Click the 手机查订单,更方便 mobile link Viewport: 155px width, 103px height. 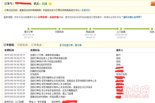point(72,45)
